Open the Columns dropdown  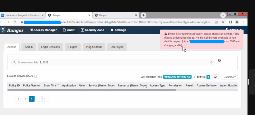[x=229, y=77]
